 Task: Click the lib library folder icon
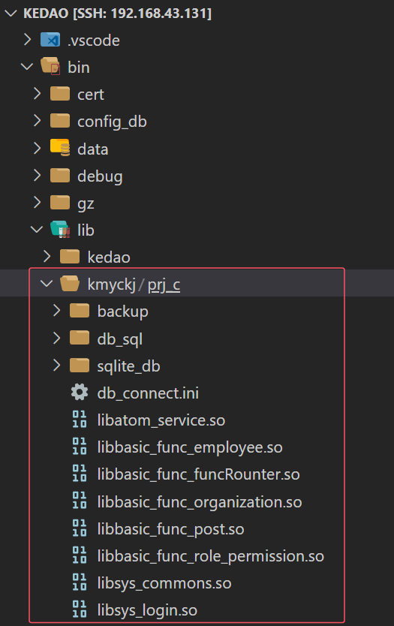point(60,230)
